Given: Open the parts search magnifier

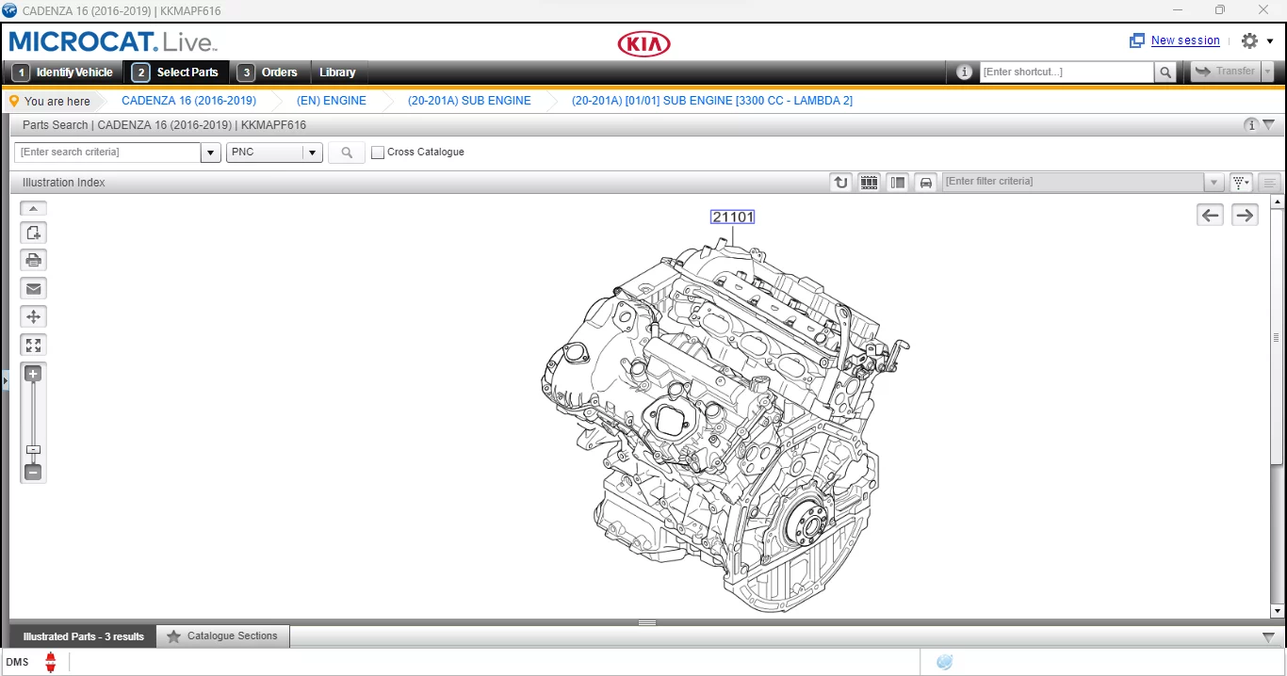Looking at the screenshot, I should (x=346, y=152).
